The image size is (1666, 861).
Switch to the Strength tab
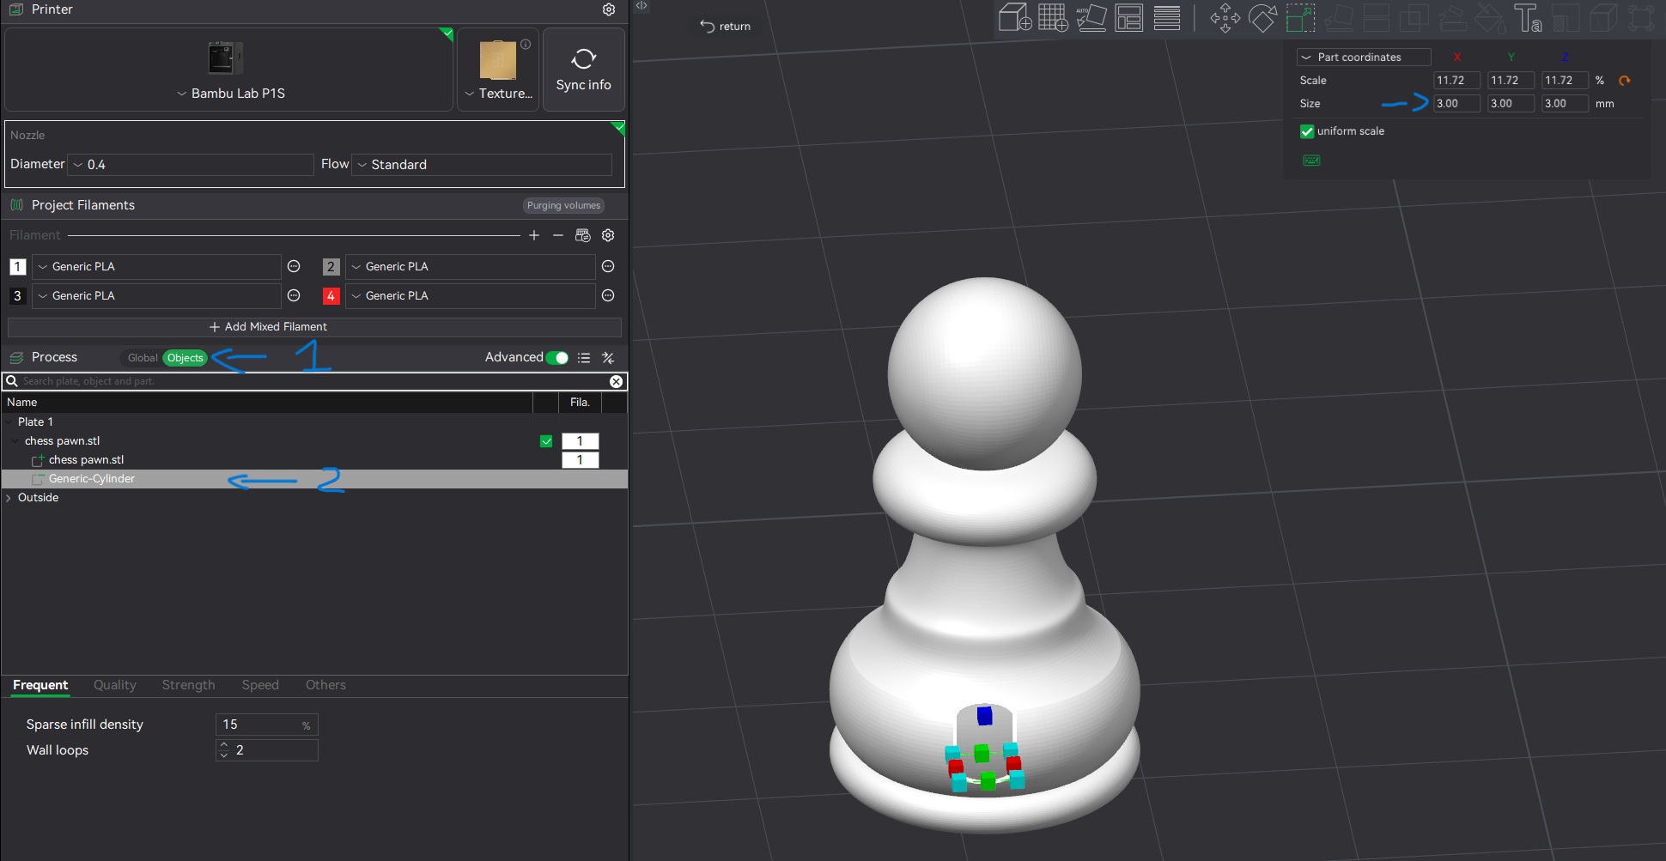point(188,685)
